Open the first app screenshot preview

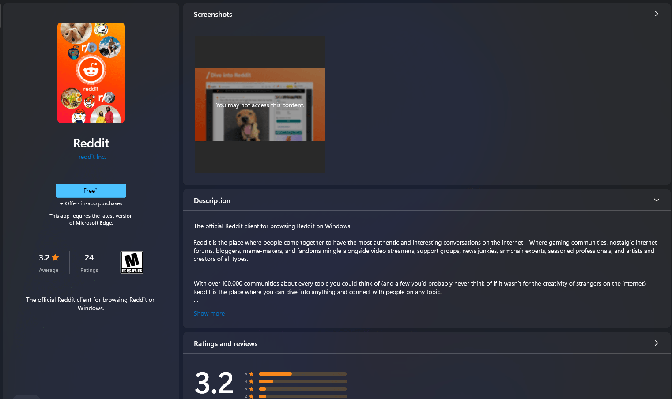click(260, 105)
